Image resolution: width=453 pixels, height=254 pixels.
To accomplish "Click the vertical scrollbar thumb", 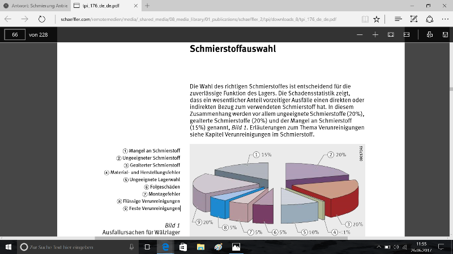I will click(451, 89).
